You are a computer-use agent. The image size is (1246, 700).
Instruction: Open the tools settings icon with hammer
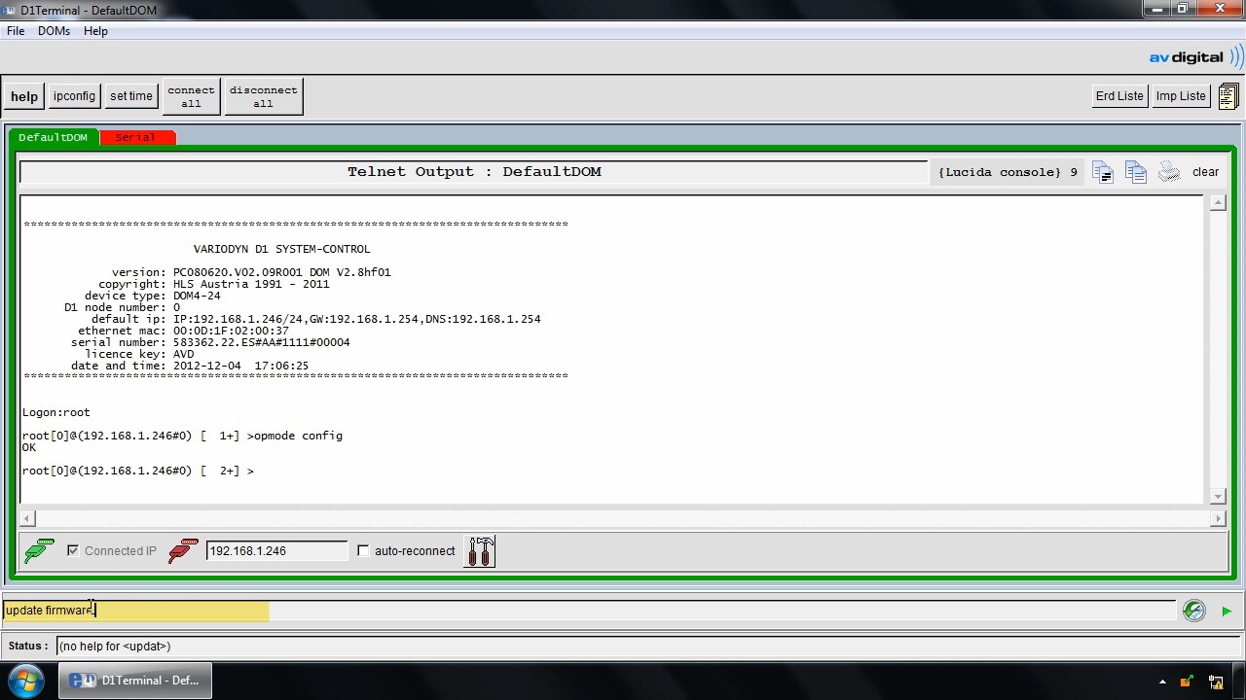click(x=481, y=551)
